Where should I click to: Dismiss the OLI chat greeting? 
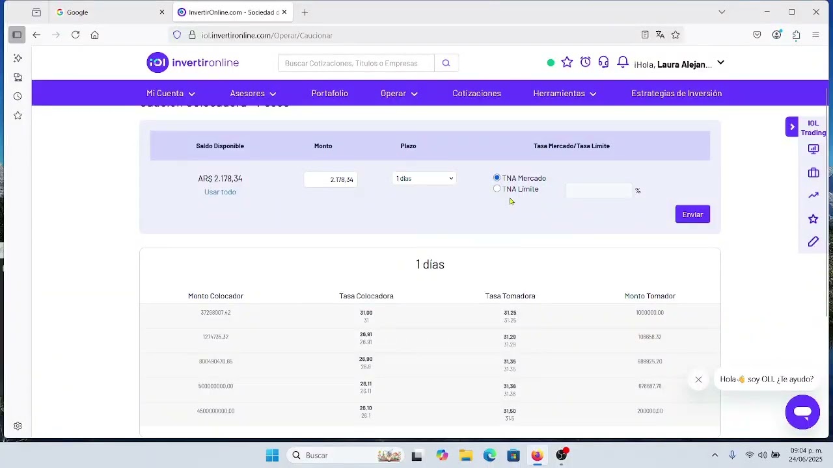pos(698,380)
